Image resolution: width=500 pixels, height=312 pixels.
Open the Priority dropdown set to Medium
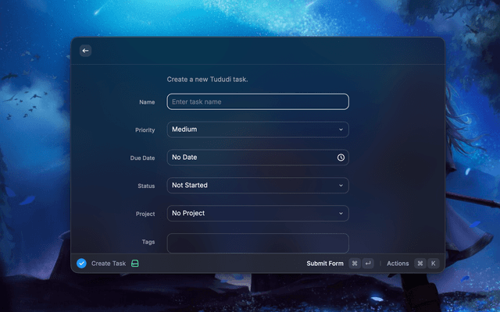click(257, 129)
